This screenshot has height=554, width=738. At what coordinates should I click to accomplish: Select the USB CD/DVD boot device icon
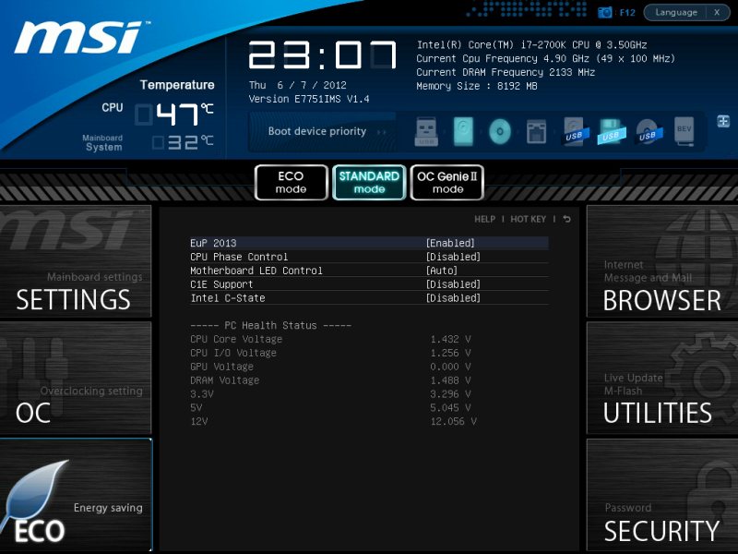[x=649, y=131]
